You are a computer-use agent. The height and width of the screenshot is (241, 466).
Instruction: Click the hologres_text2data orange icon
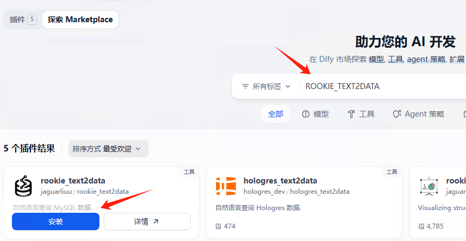(x=226, y=186)
